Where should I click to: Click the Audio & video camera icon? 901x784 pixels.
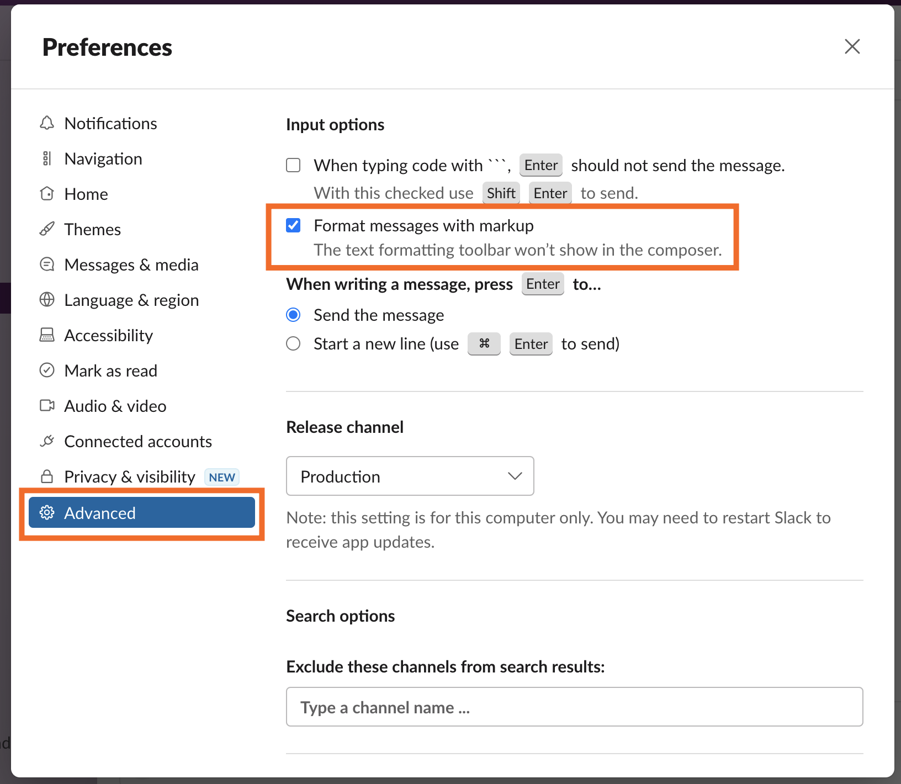[47, 406]
